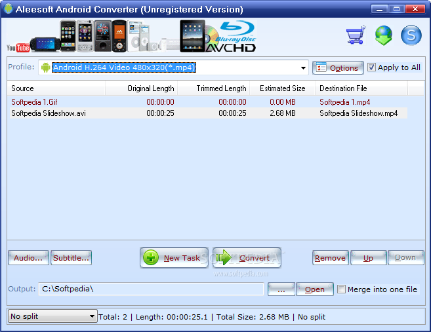Image resolution: width=431 pixels, height=332 pixels.
Task: Minimize the Aleesoft Android Converter window
Action: point(379,9)
